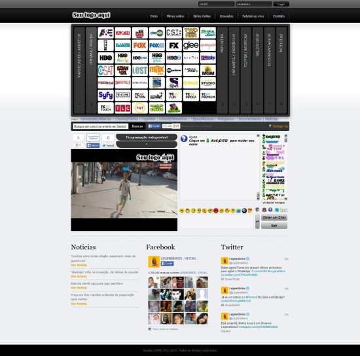
Task: Open the Filmes online menu item
Action: (175, 16)
